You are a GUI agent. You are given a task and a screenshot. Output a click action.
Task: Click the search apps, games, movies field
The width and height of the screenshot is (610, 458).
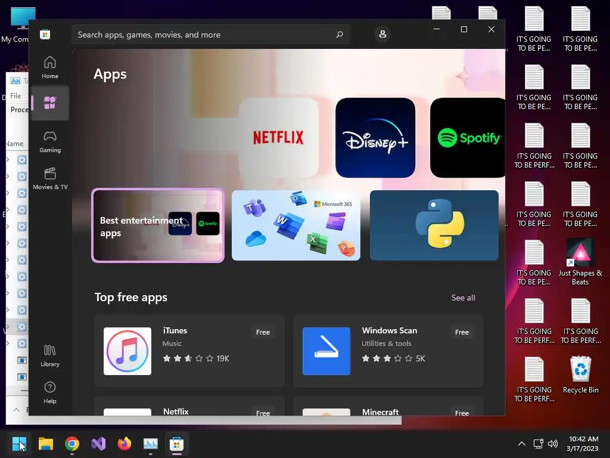[210, 35]
